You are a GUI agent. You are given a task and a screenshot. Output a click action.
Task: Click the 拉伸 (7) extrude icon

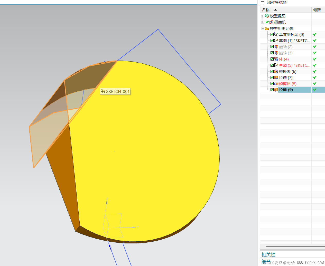pyautogui.click(x=276, y=77)
